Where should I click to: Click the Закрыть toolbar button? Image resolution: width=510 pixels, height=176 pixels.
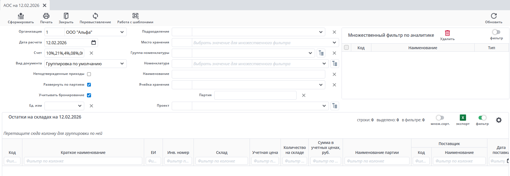(x=66, y=16)
